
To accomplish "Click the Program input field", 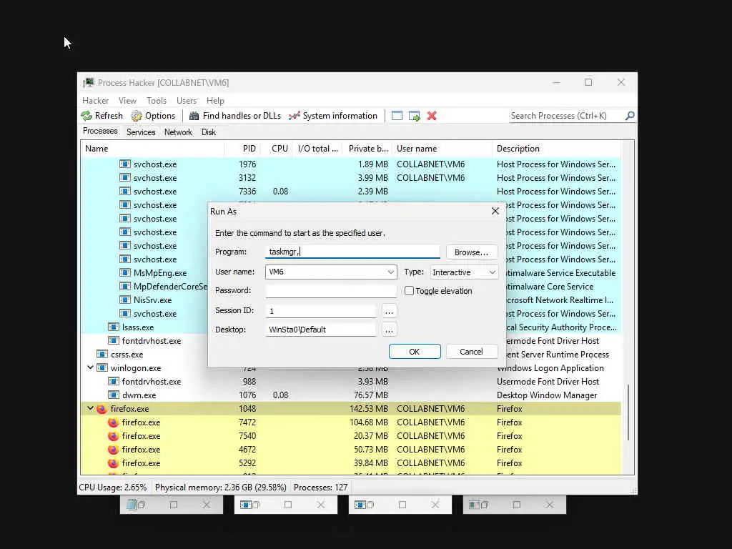I will click(352, 252).
